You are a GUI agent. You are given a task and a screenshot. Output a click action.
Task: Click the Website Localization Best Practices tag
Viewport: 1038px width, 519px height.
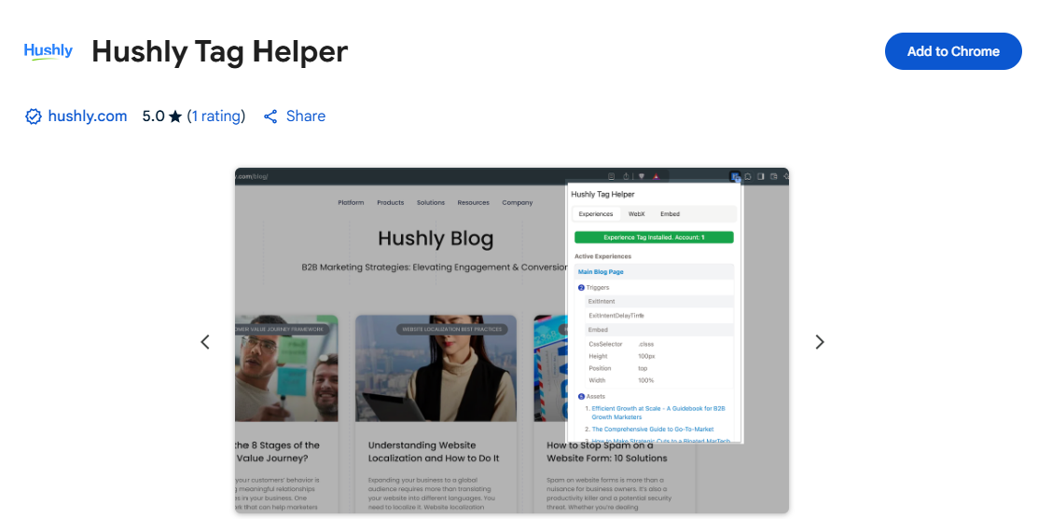coord(452,329)
